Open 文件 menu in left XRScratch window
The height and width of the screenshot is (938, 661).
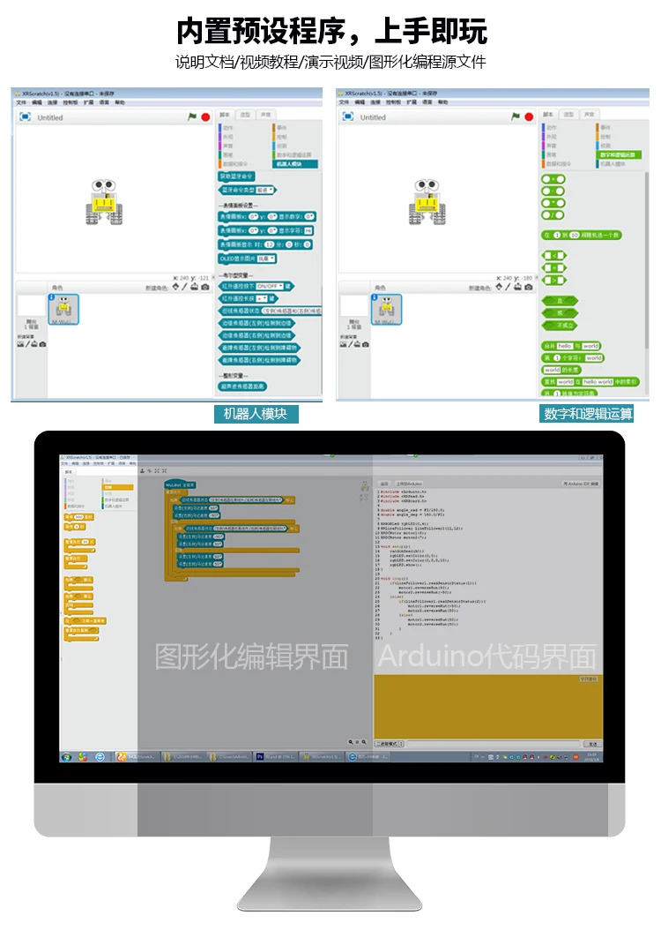pyautogui.click(x=21, y=103)
